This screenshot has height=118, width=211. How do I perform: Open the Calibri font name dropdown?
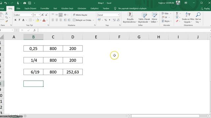coord(32,15)
